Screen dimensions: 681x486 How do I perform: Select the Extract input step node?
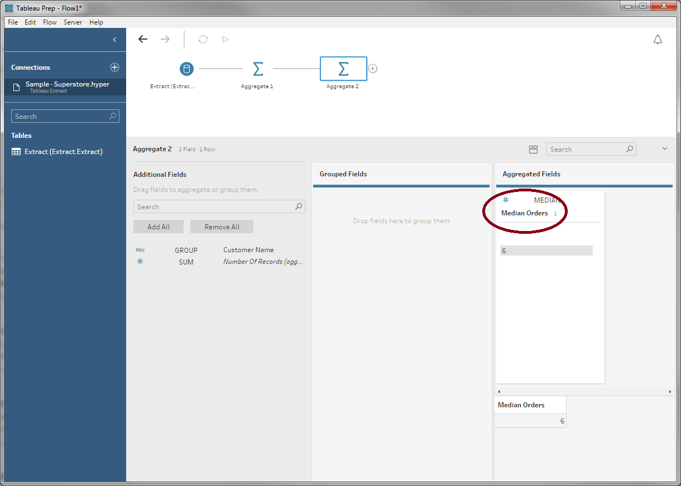(186, 69)
